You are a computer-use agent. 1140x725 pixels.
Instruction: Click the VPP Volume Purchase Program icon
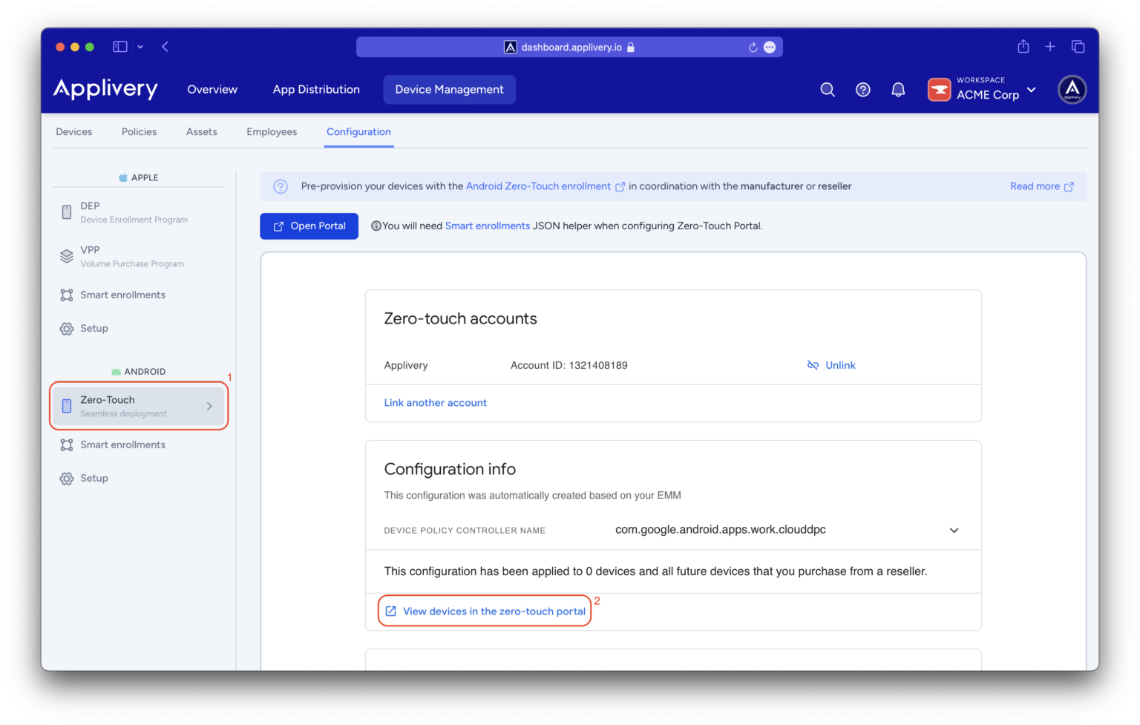click(65, 256)
